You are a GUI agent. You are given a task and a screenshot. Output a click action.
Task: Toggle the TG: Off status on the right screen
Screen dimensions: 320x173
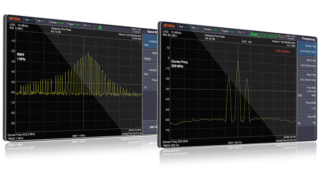click(241, 32)
